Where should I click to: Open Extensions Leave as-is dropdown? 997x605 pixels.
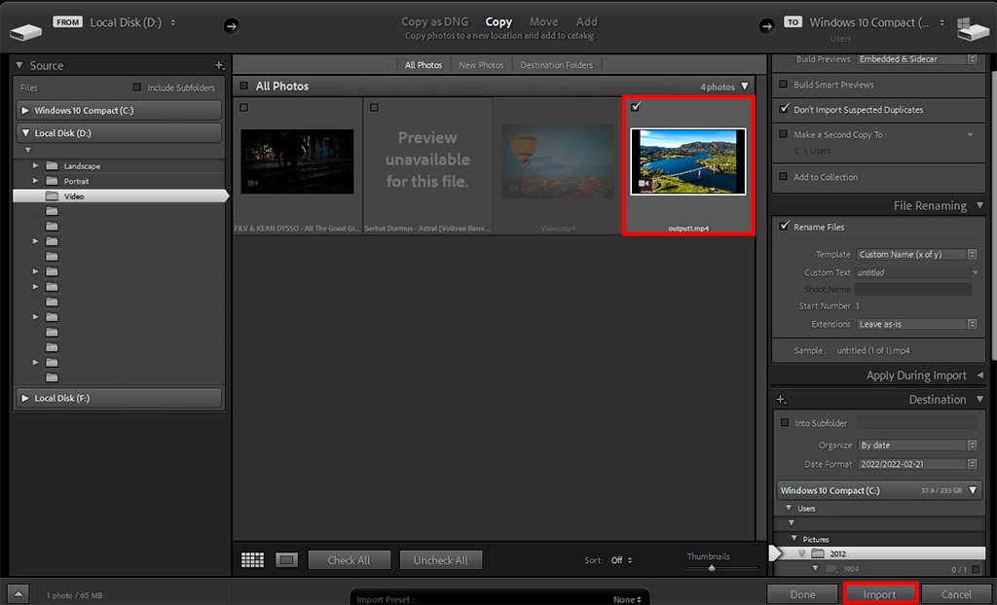(x=917, y=324)
